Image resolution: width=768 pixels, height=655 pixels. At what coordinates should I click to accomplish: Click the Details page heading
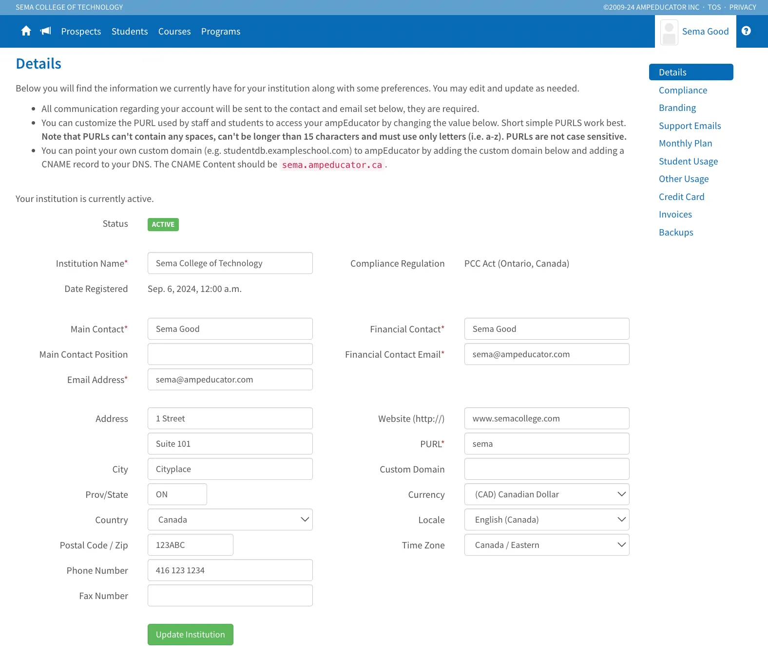click(38, 64)
